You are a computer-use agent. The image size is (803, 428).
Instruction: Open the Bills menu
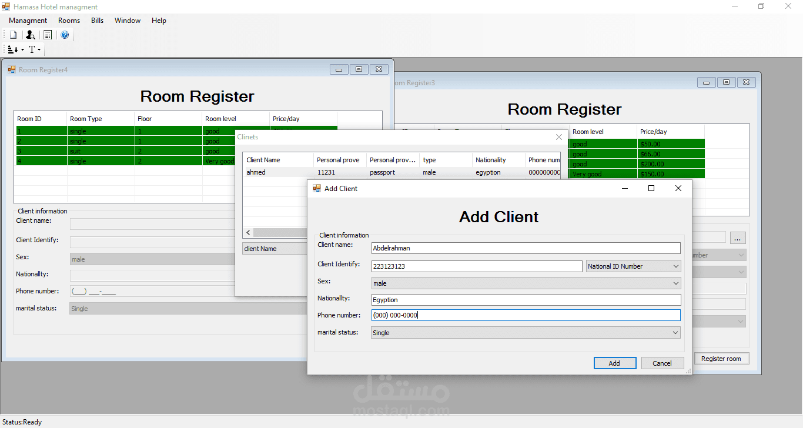[x=98, y=21]
